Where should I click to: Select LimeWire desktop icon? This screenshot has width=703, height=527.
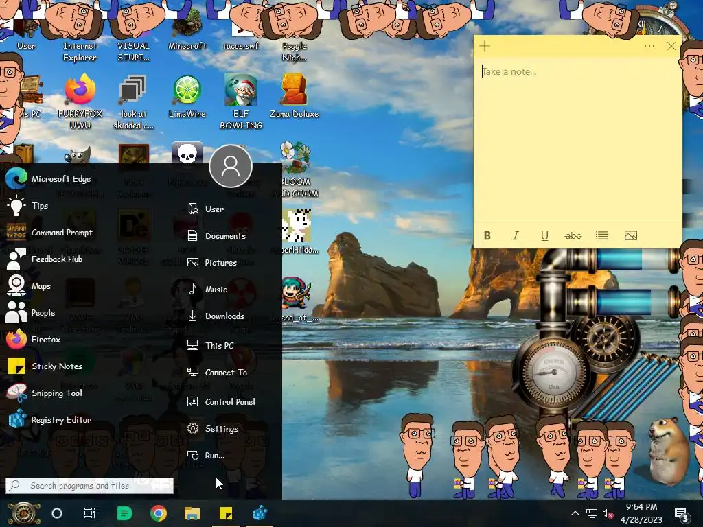coord(187,96)
